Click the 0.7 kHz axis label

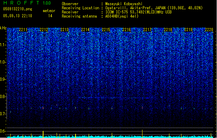click(3, 114)
